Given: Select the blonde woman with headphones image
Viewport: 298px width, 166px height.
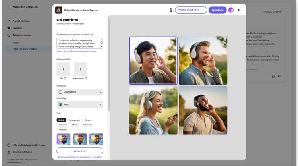Looking at the screenshot, I should click(153, 110).
